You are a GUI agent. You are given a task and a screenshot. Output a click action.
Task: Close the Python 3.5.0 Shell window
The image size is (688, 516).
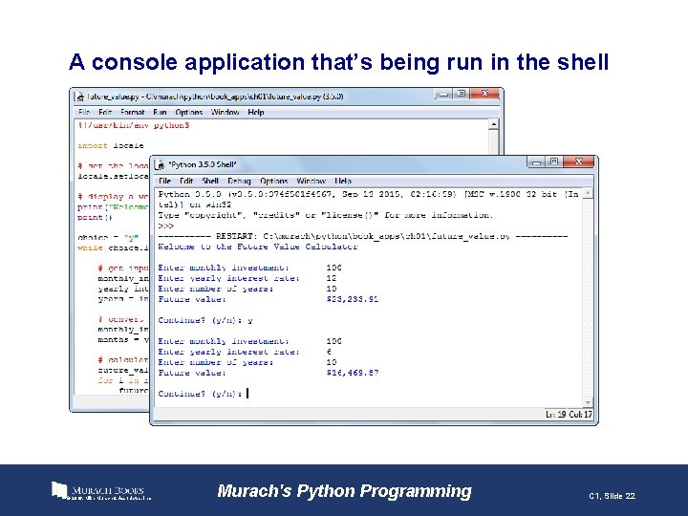tap(579, 161)
